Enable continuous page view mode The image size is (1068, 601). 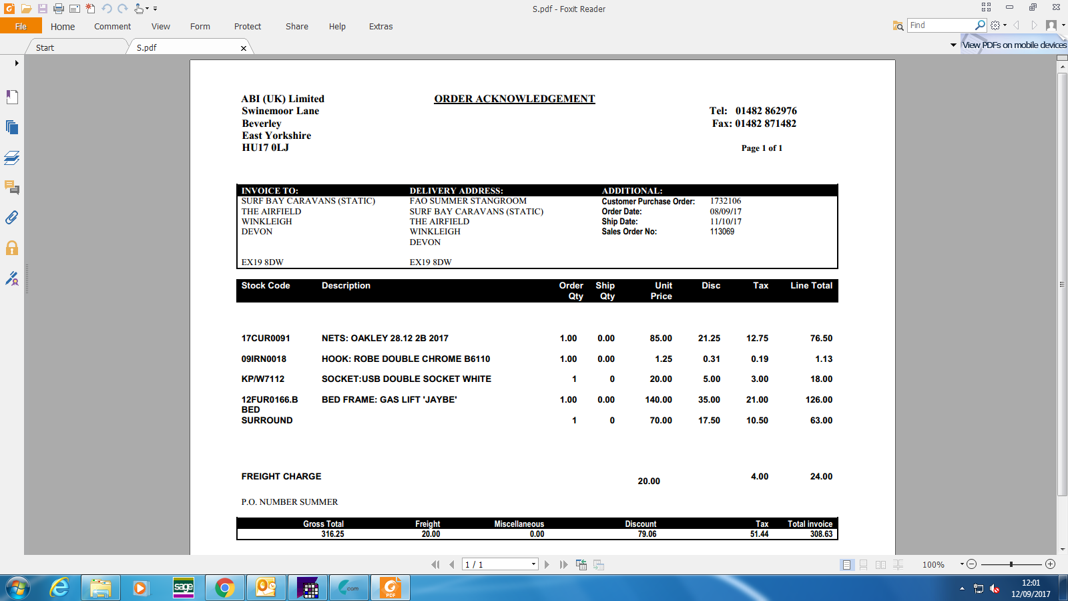click(x=863, y=565)
